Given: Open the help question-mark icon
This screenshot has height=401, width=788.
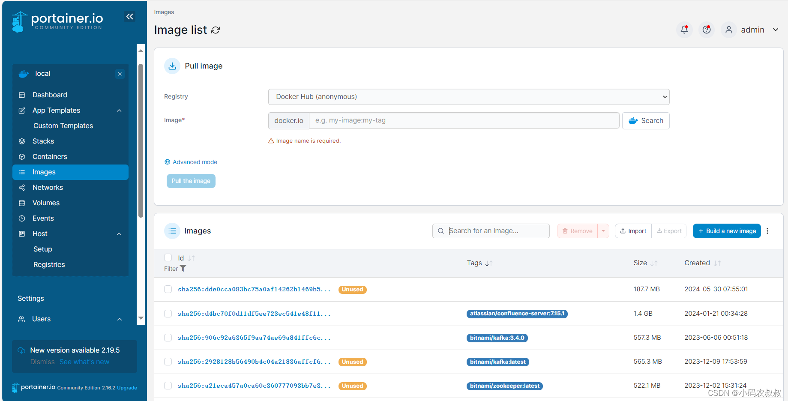Looking at the screenshot, I should [707, 30].
